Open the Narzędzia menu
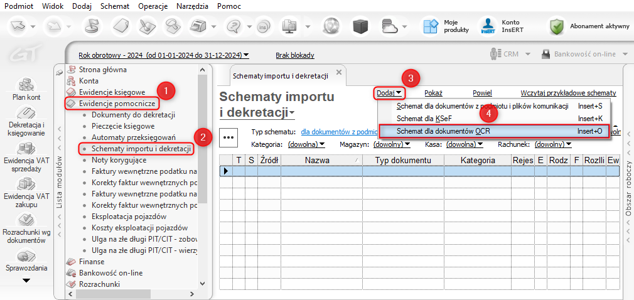Viewport: 634px width, 300px height. (193, 6)
